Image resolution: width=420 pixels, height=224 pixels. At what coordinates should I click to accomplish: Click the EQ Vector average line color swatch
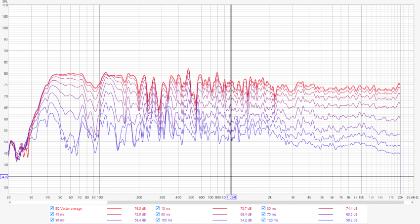pyautogui.click(x=114, y=208)
